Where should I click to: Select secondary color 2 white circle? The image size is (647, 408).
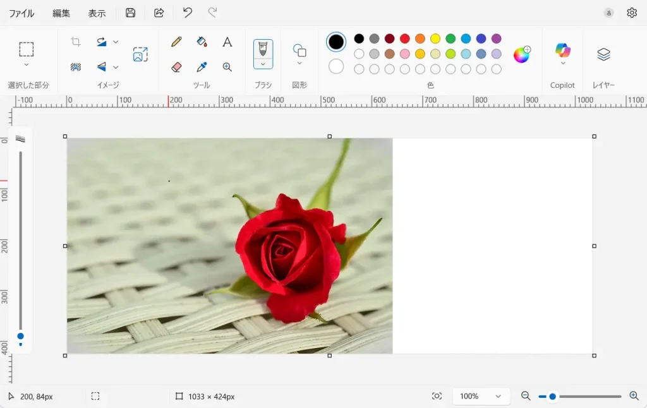336,66
